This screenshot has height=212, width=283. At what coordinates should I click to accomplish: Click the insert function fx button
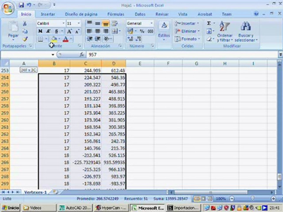pyautogui.click(x=82, y=54)
